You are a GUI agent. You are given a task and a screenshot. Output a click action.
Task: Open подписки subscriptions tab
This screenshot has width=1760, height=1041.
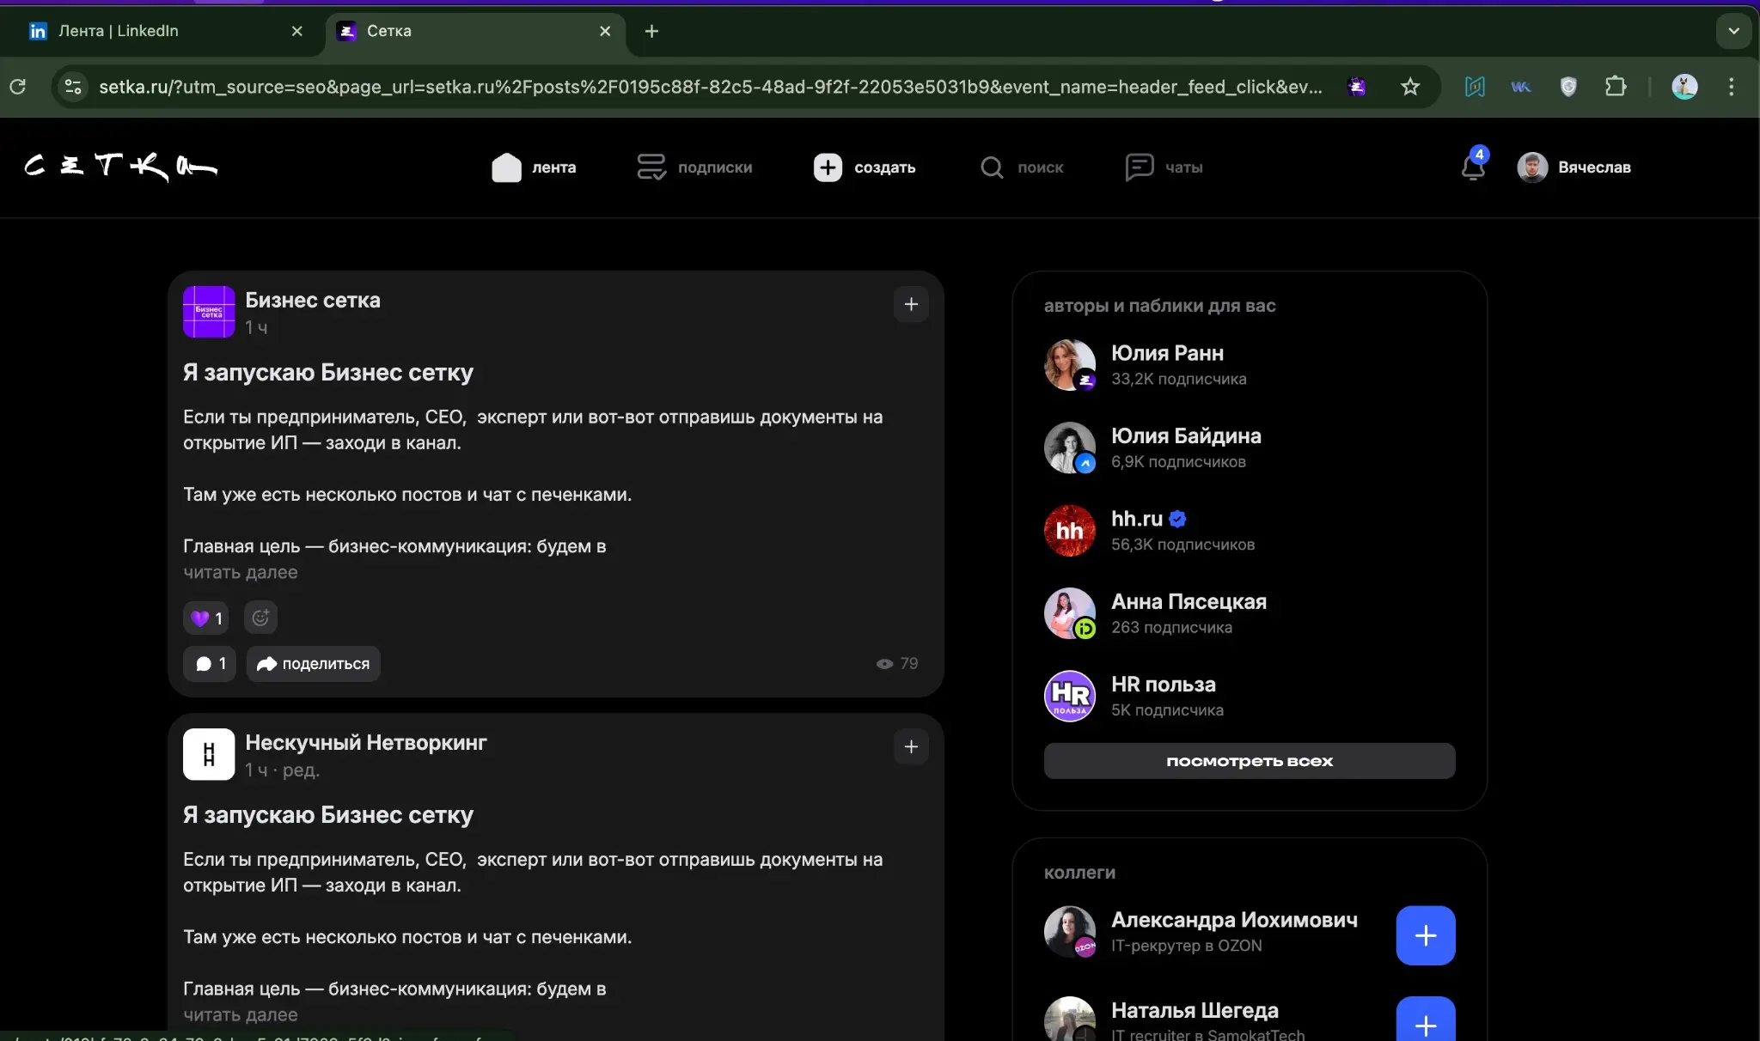(x=694, y=167)
